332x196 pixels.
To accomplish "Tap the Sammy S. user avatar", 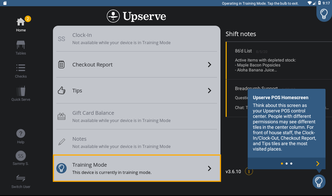I will [21, 156].
